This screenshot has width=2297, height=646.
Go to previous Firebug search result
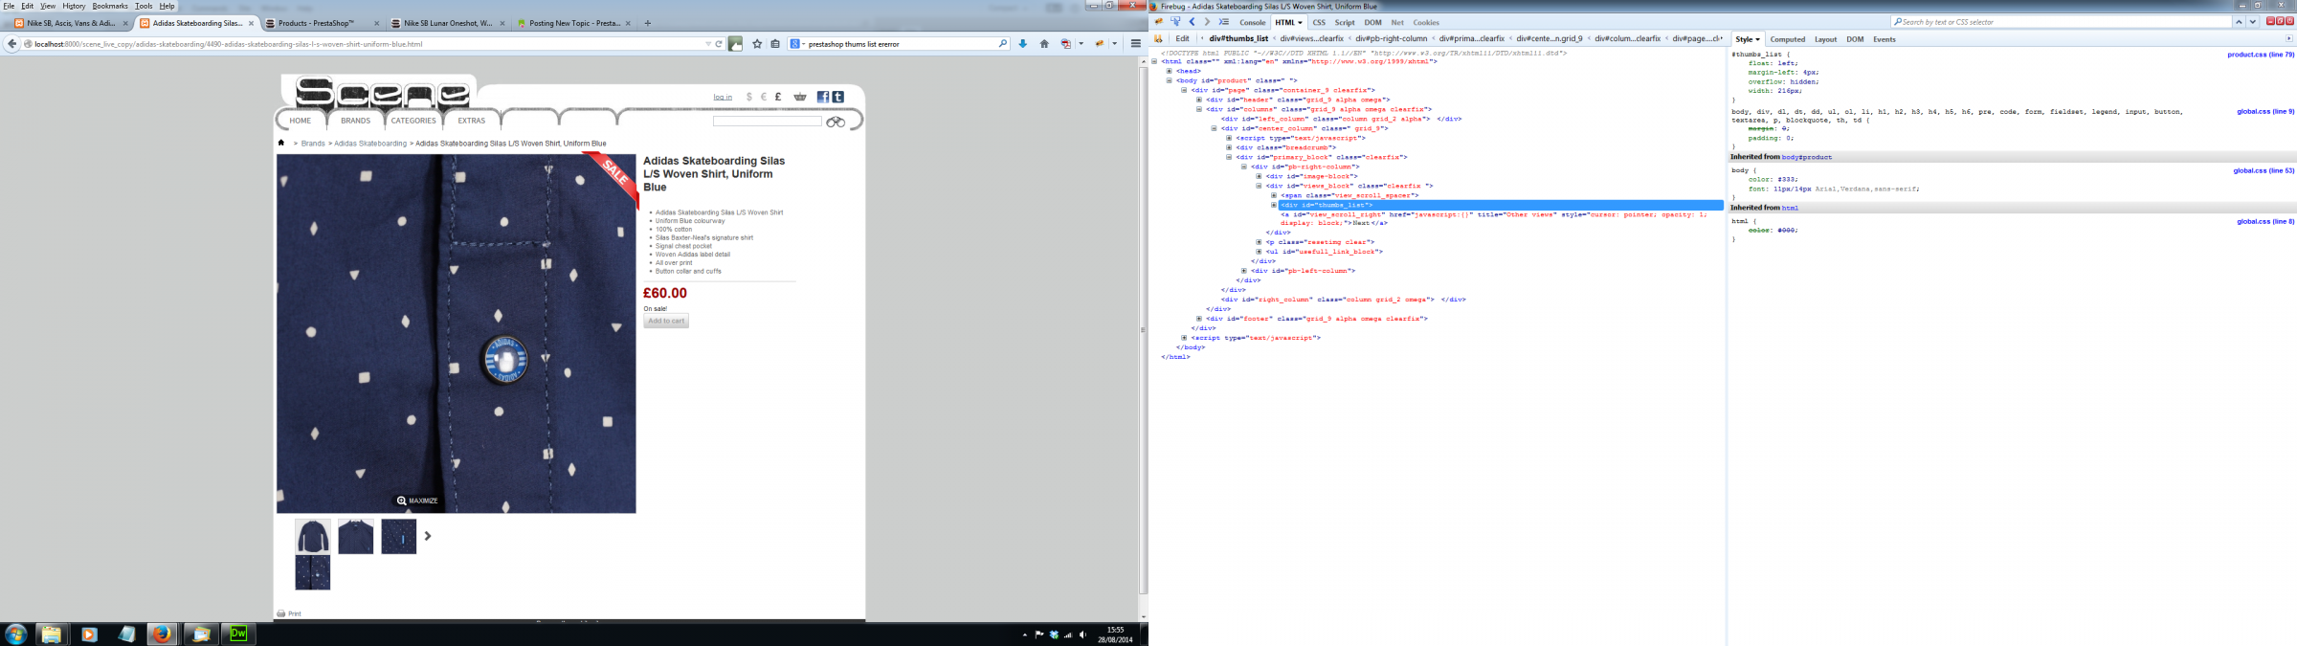coord(2239,22)
